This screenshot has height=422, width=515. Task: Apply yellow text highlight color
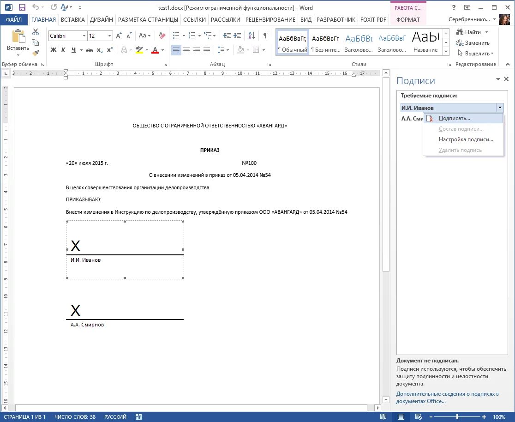[x=139, y=50]
